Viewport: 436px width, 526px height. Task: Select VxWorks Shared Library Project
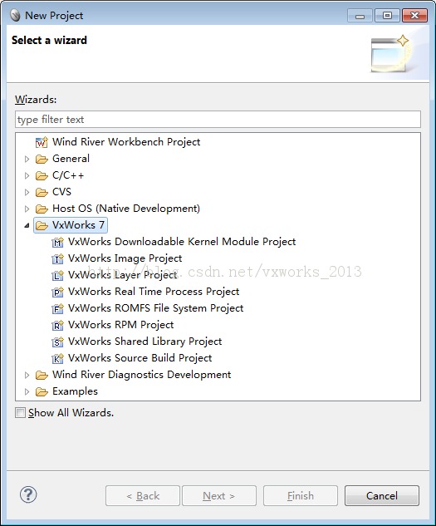145,342
